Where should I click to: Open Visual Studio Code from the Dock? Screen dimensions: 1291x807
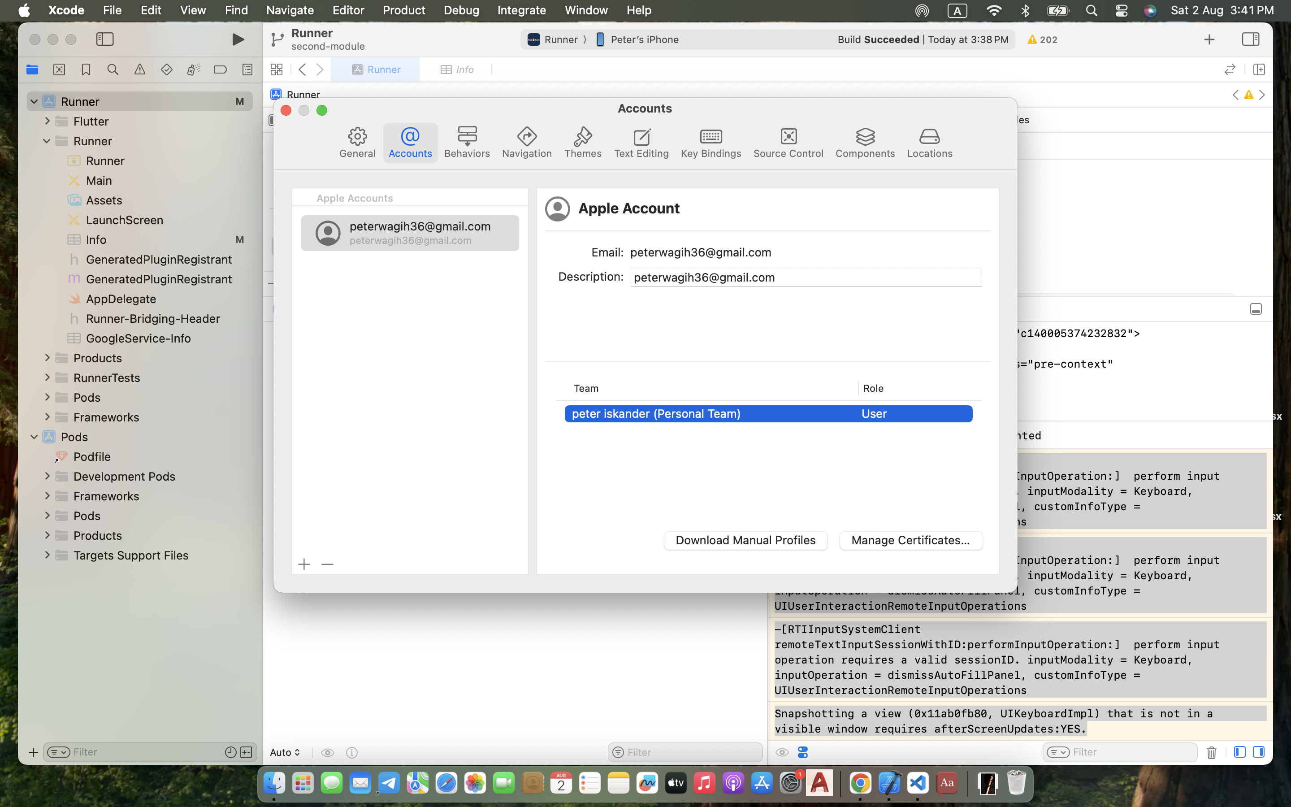pyautogui.click(x=918, y=783)
